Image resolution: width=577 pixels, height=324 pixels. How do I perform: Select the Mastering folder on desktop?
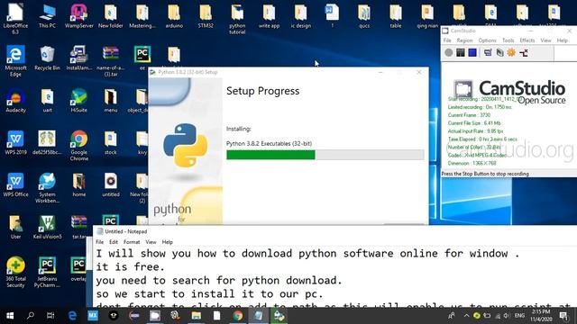point(142,16)
